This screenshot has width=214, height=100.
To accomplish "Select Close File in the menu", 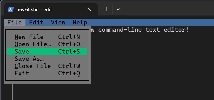I will 47,66.
